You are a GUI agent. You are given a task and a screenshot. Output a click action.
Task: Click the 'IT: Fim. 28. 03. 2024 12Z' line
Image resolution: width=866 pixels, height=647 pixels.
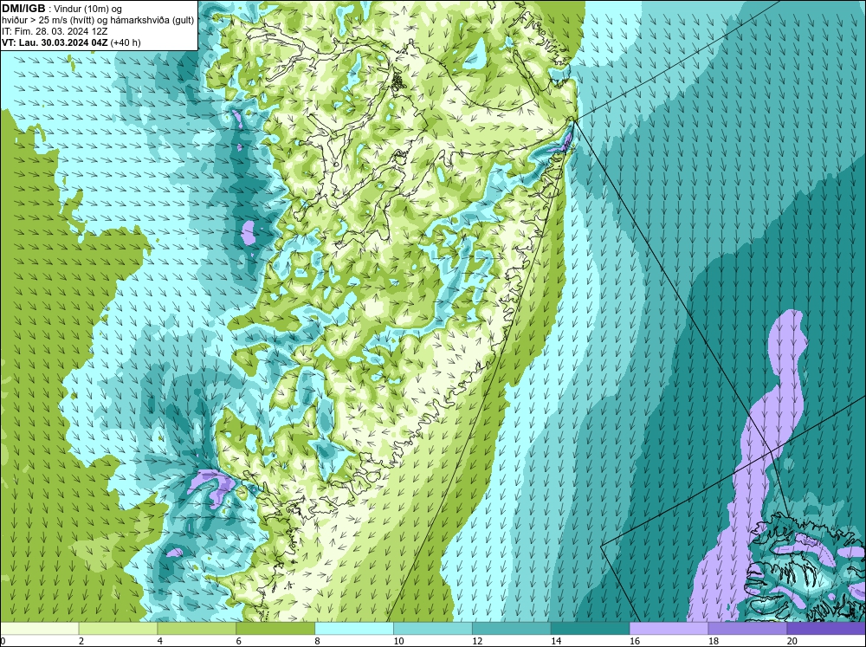coord(55,31)
